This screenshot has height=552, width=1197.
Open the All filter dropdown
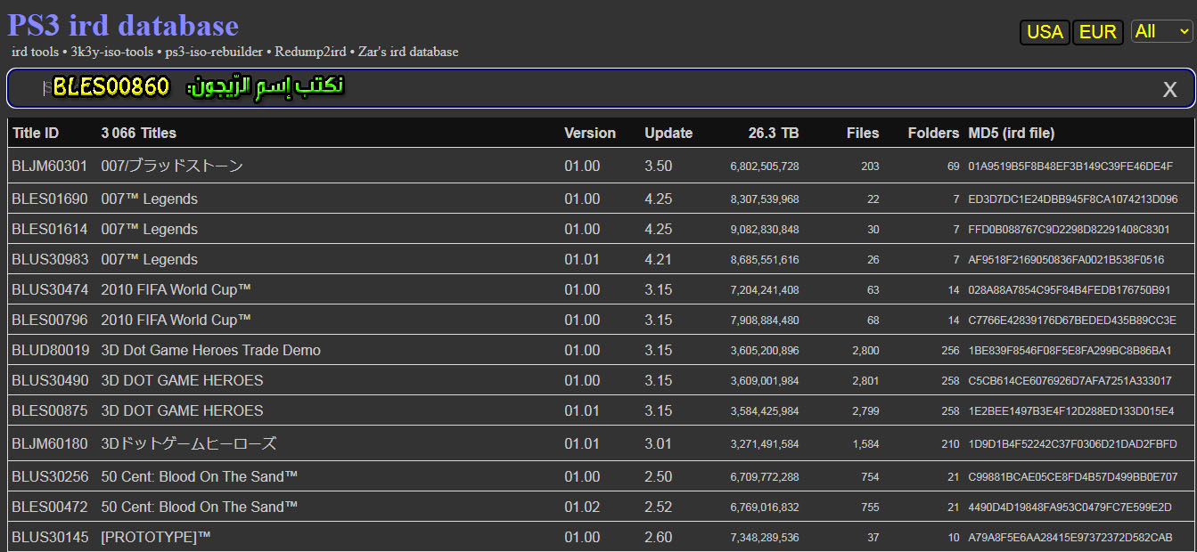[x=1161, y=31]
